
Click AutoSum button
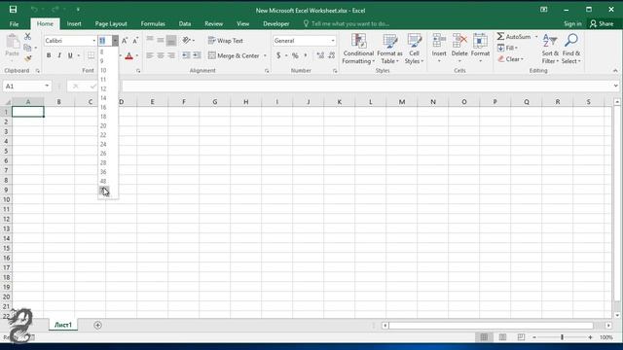[514, 37]
